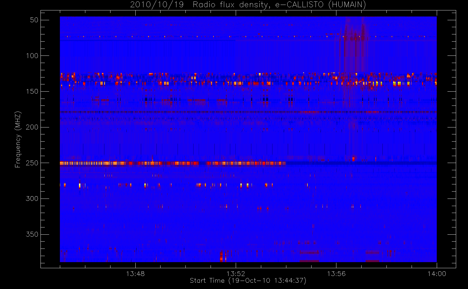Click the 13:52 time tick label
The height and width of the screenshot is (289, 468).
236,274
